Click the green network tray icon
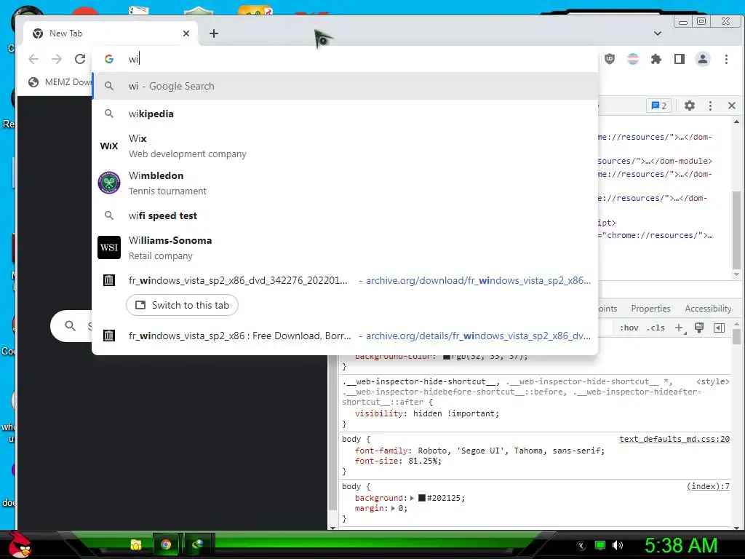745x559 pixels. click(600, 545)
